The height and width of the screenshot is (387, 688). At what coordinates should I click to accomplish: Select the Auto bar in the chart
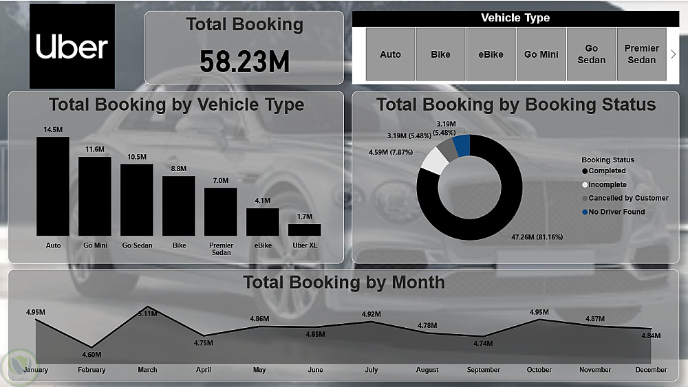point(53,186)
